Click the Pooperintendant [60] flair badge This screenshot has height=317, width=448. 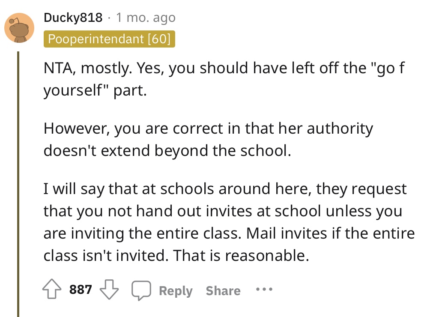tap(109, 39)
